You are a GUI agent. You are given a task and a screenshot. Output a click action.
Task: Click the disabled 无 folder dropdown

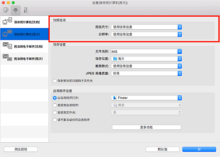click(146, 113)
